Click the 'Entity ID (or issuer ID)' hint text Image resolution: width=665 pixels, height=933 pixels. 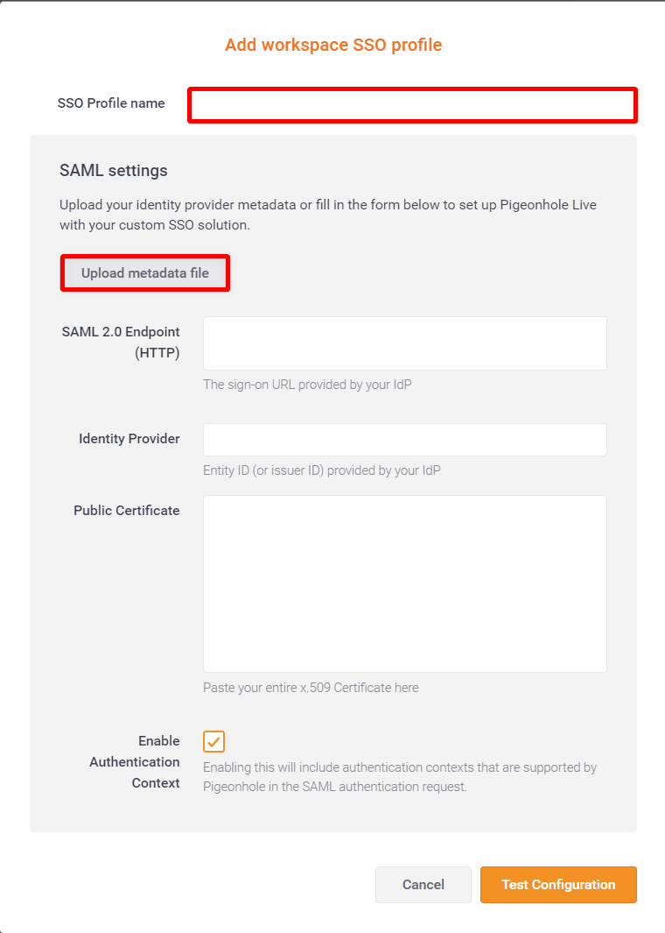click(322, 470)
